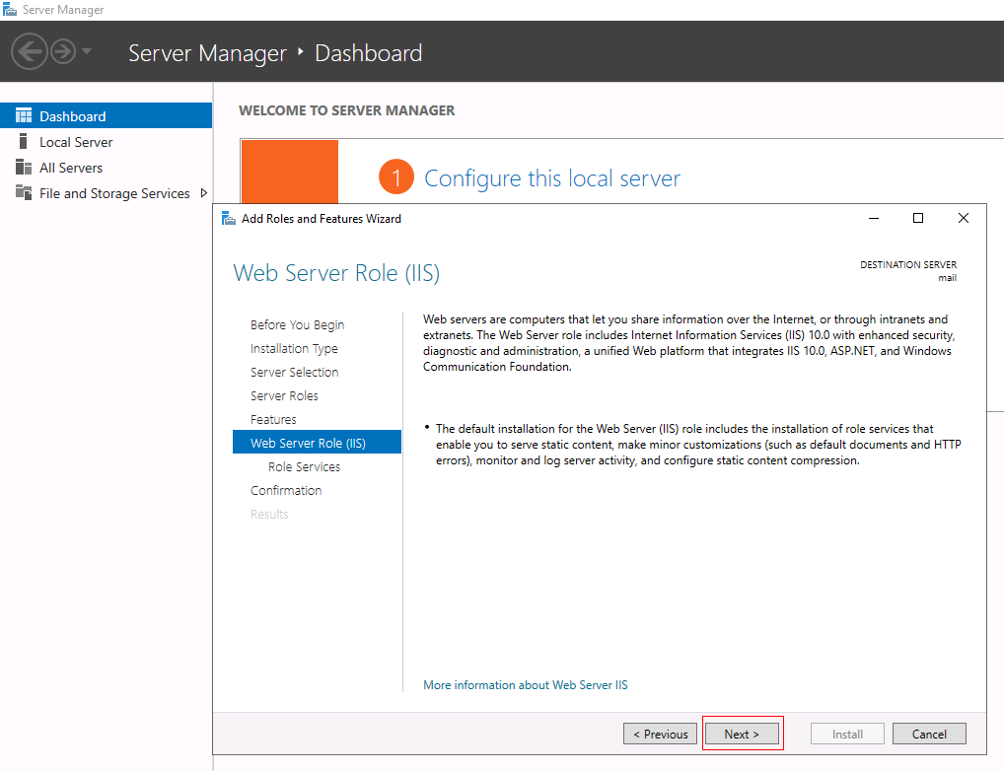
Task: Go to Before You Begin wizard step
Action: tap(297, 324)
